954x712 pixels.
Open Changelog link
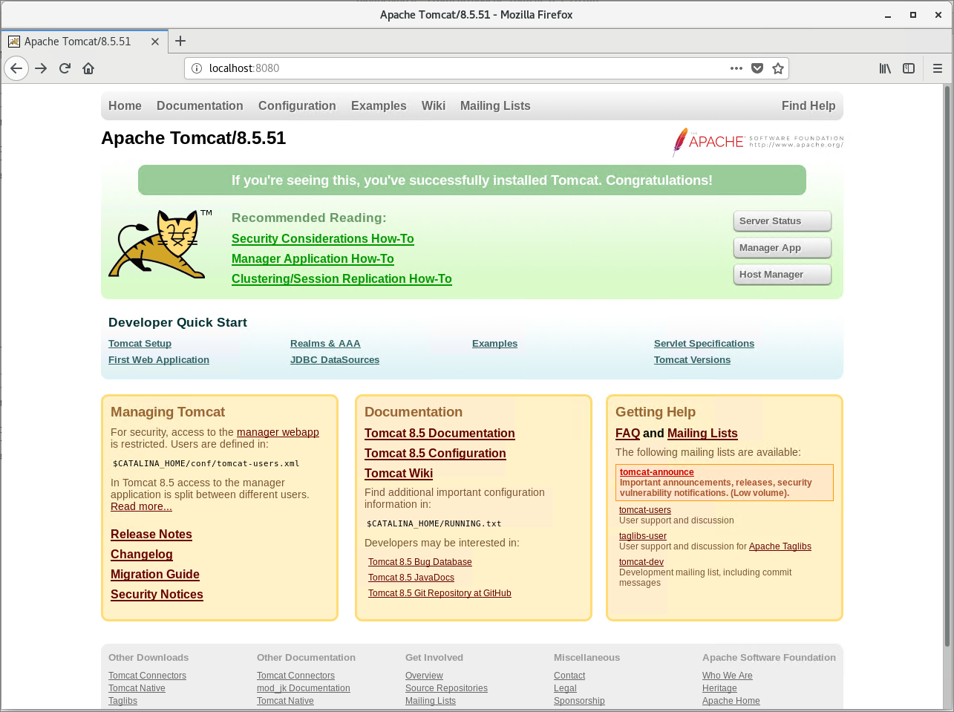pyautogui.click(x=142, y=555)
